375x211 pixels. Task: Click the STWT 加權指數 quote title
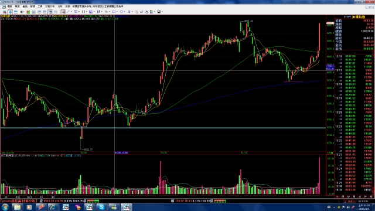pyautogui.click(x=354, y=17)
